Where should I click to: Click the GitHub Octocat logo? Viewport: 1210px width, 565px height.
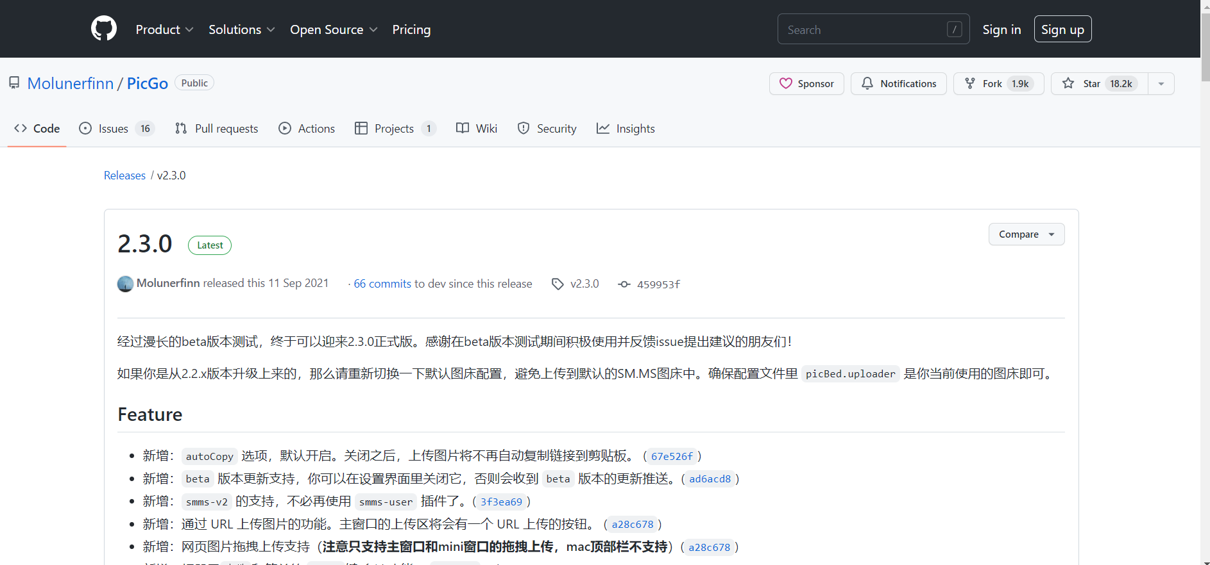104,29
